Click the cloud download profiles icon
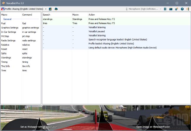 coord(56,9)
